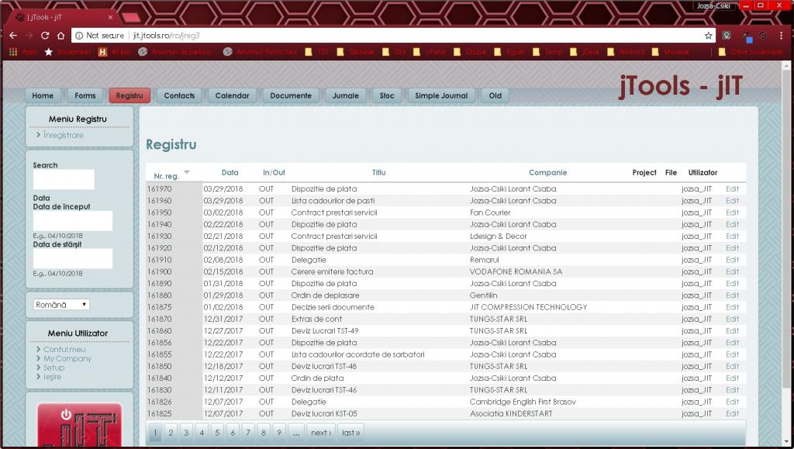The width and height of the screenshot is (794, 449).
Task: Bookmark this page with the star icon
Action: pos(708,36)
